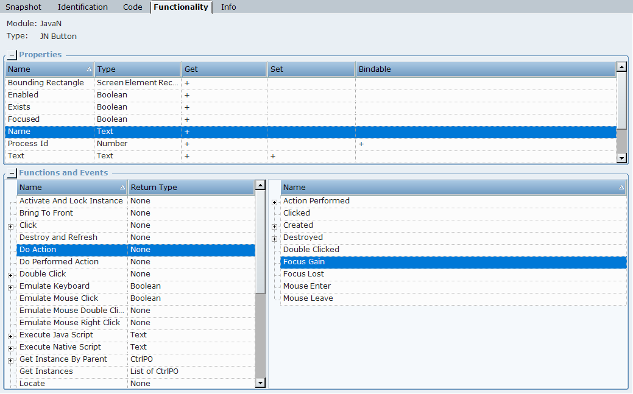Collapse the Functions and Events section

(x=12, y=174)
